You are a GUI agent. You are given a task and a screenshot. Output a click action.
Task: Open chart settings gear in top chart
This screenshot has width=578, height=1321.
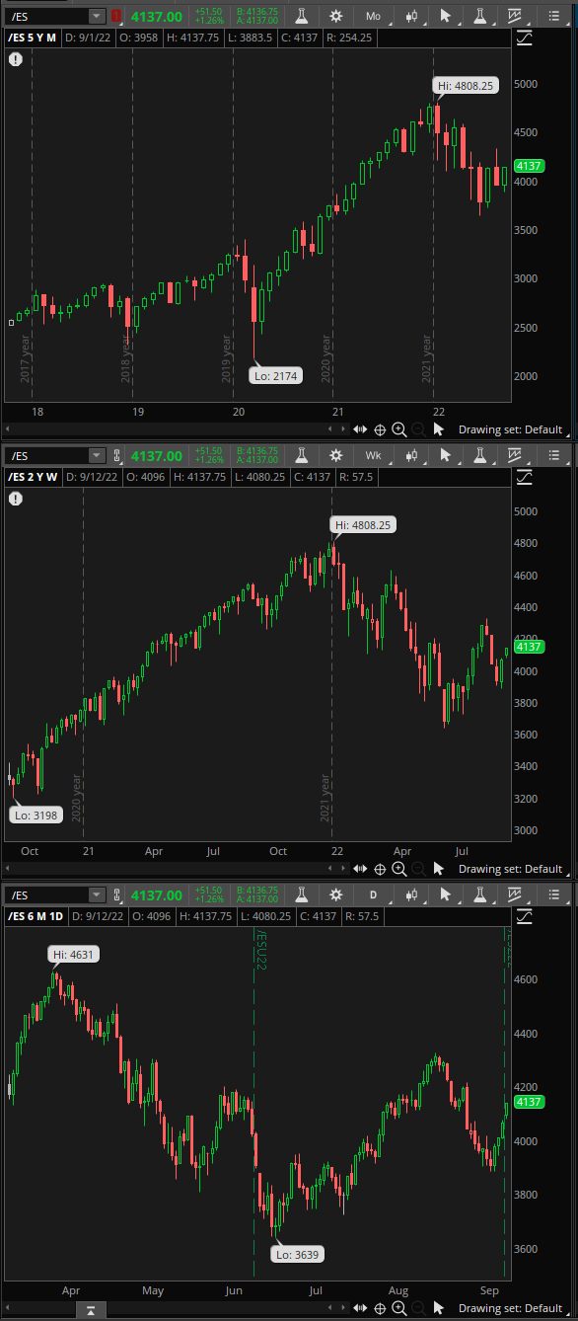tap(336, 16)
